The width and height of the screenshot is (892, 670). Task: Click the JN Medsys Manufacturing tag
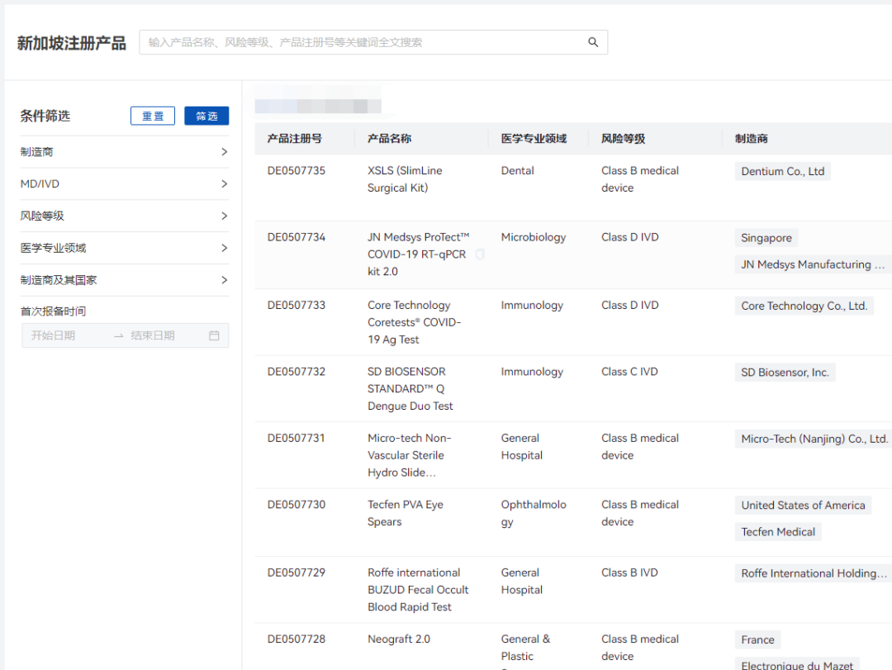click(813, 264)
